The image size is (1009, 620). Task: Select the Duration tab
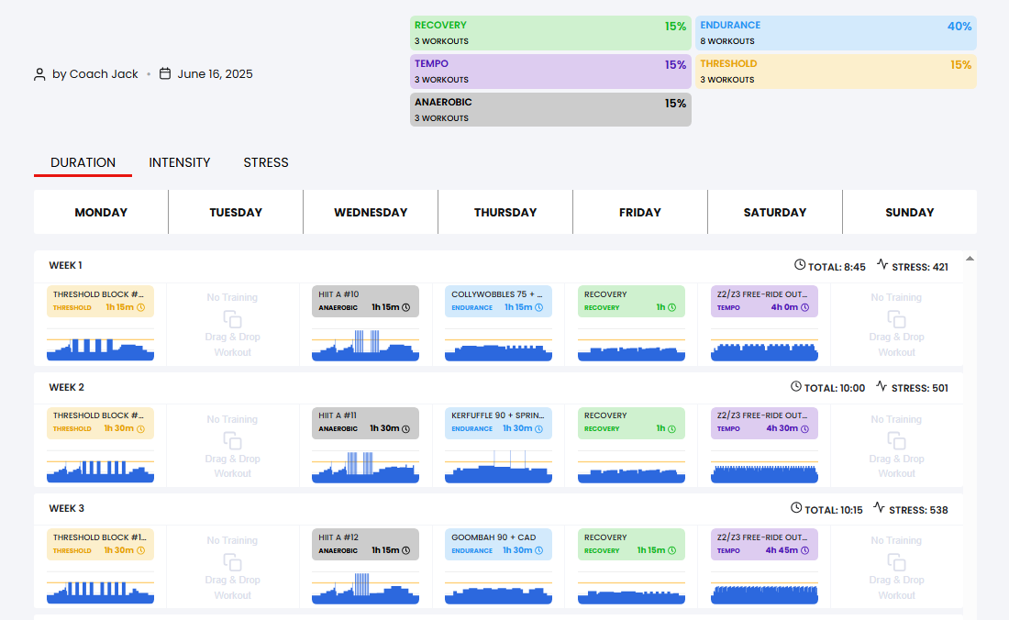[x=83, y=162]
